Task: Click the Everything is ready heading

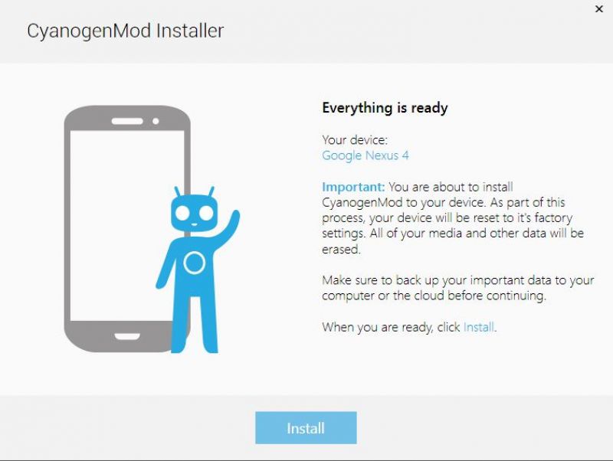Action: (x=385, y=108)
